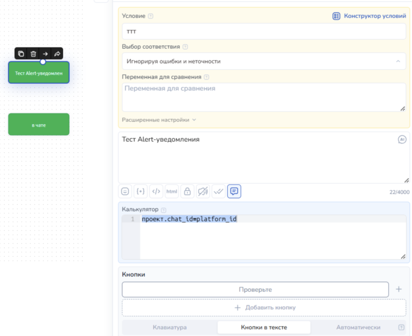Click the 'Переменная для сравнения' input field
The height and width of the screenshot is (336, 412).
[264, 97]
